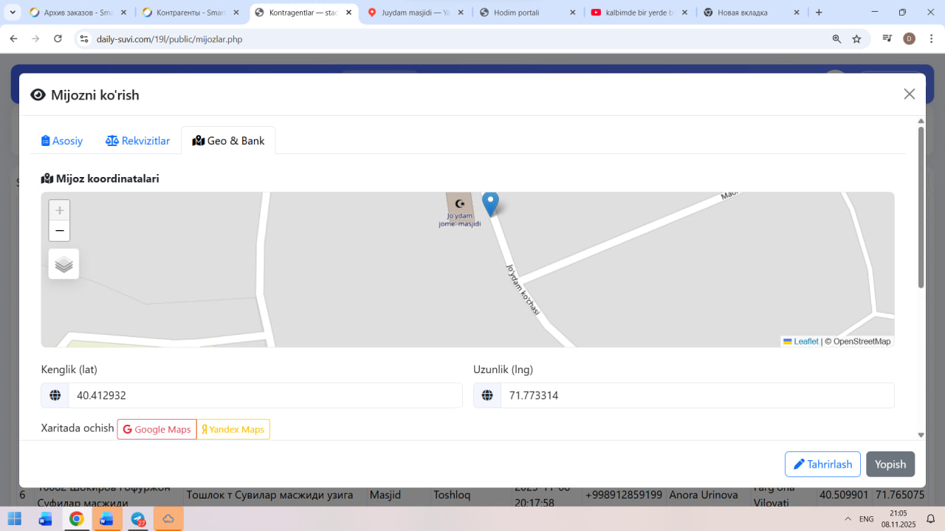Close the Архив заказов browser tab
945x531 pixels.
point(123,13)
